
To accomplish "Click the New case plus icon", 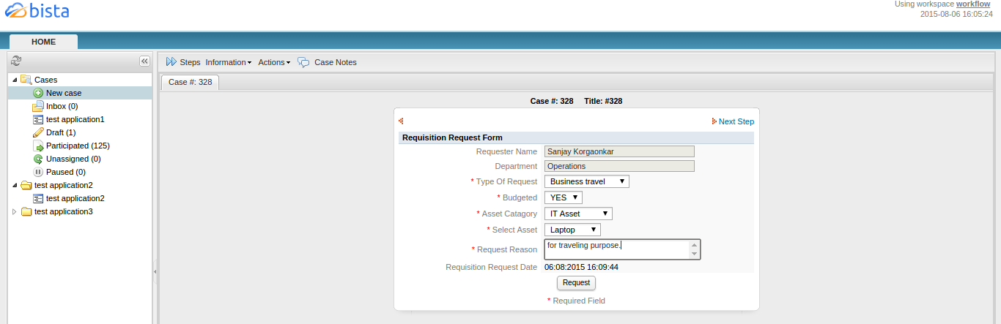I will (x=39, y=93).
